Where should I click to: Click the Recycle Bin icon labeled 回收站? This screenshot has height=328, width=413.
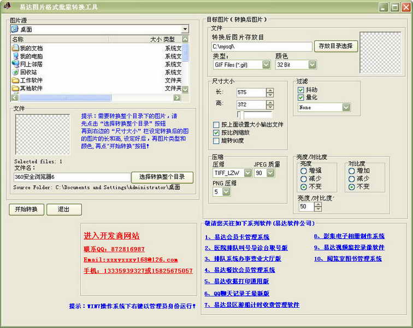pos(15,72)
